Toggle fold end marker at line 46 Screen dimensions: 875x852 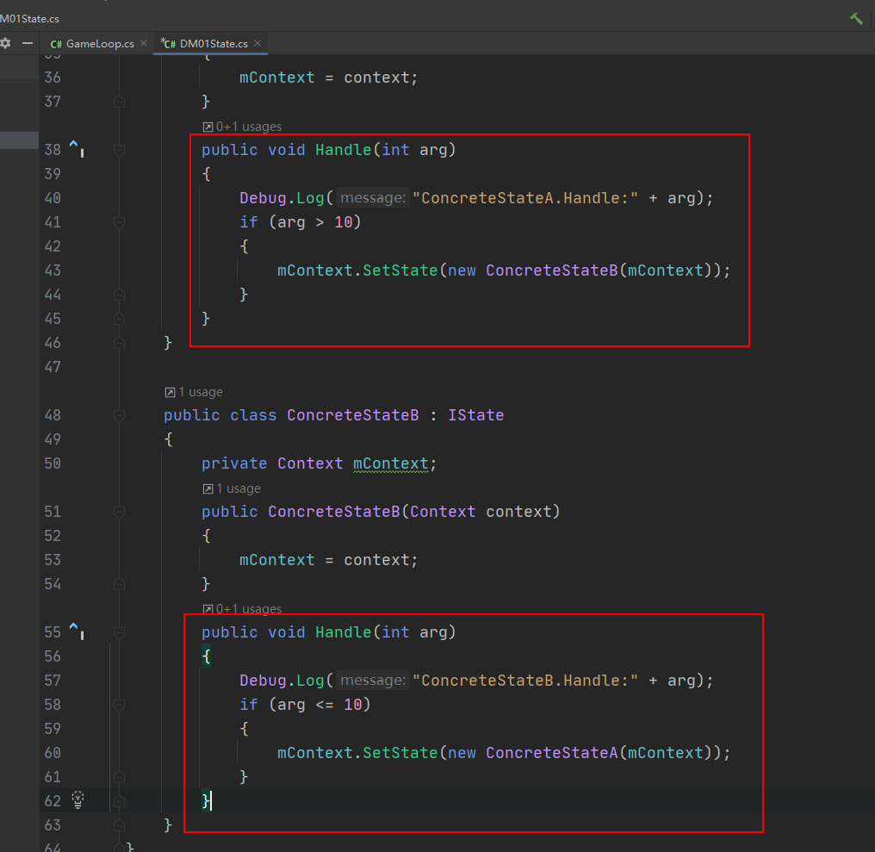pyautogui.click(x=119, y=343)
